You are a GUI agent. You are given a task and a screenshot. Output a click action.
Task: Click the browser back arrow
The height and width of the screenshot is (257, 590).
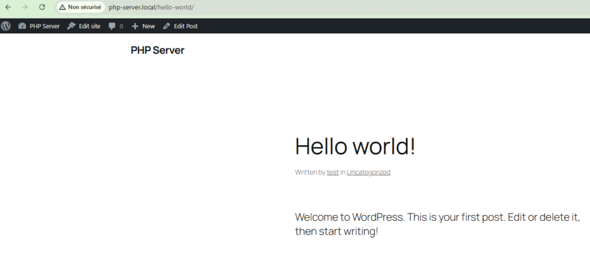(8, 7)
